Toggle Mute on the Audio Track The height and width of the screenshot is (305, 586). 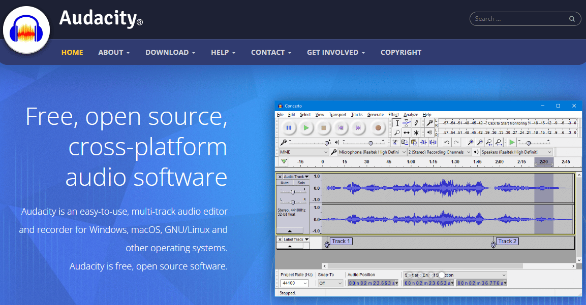(x=285, y=183)
